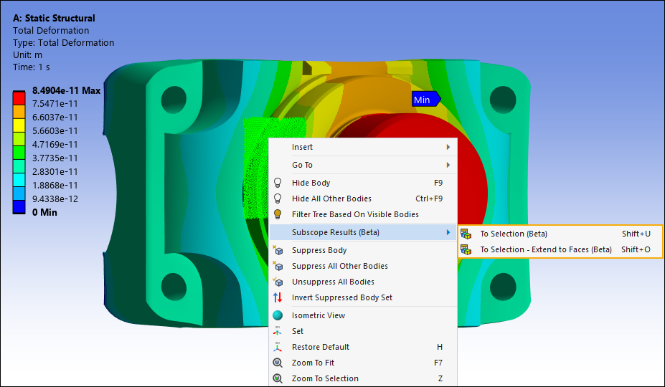Click the Hide All Other Bodies lightbulb icon
665x387 pixels.
278,199
